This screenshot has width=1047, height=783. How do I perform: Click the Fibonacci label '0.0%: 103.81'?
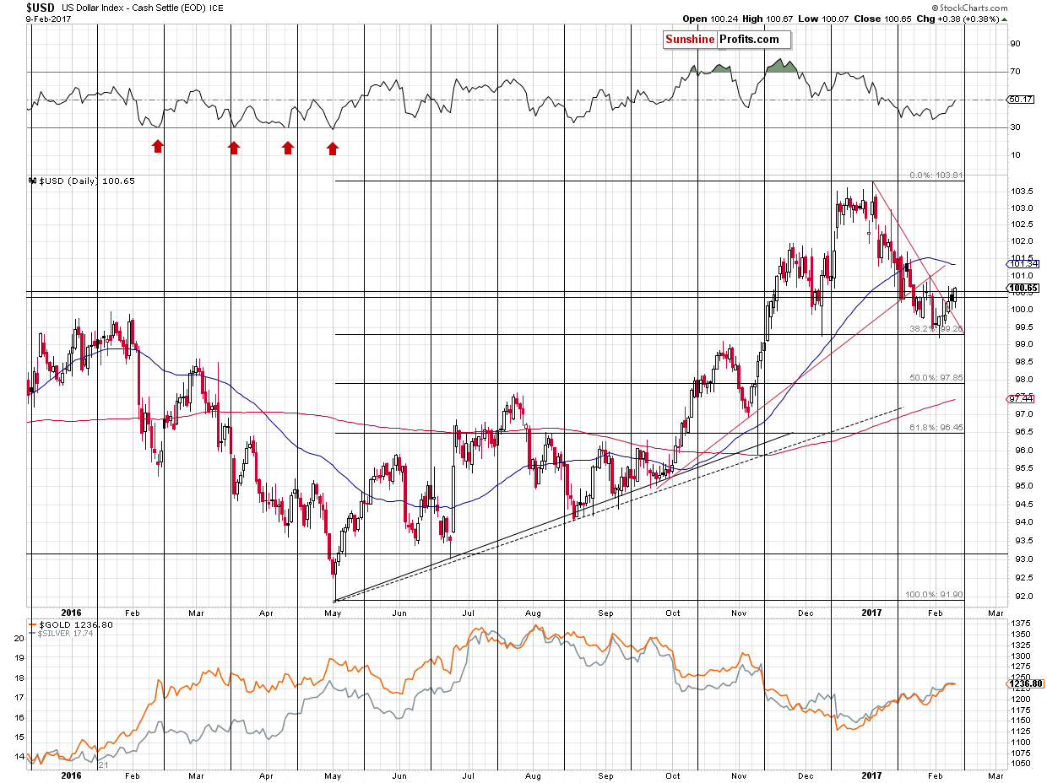click(937, 175)
